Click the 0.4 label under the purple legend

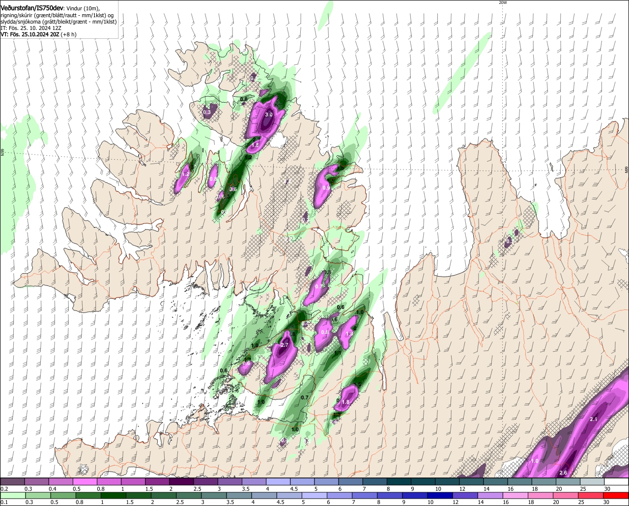pyautogui.click(x=53, y=489)
